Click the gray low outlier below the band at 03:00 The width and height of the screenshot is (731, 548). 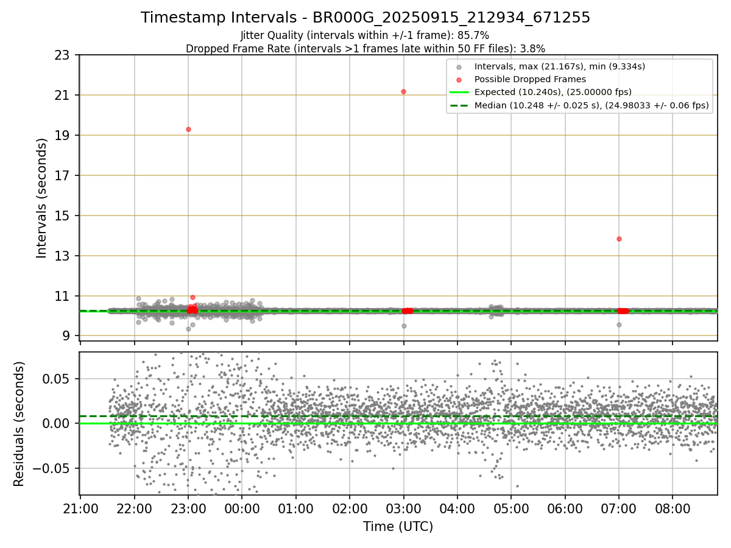click(x=404, y=326)
